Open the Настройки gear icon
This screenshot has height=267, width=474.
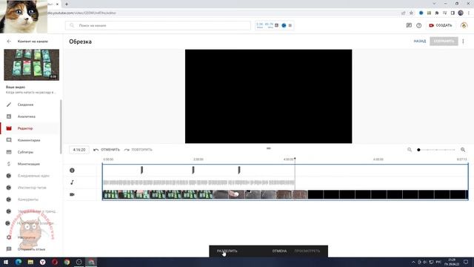point(9,237)
